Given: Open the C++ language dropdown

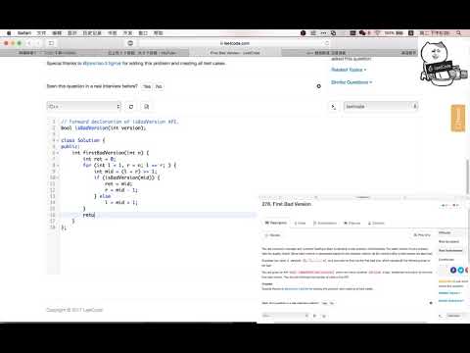Looking at the screenshot, I should click(x=84, y=106).
